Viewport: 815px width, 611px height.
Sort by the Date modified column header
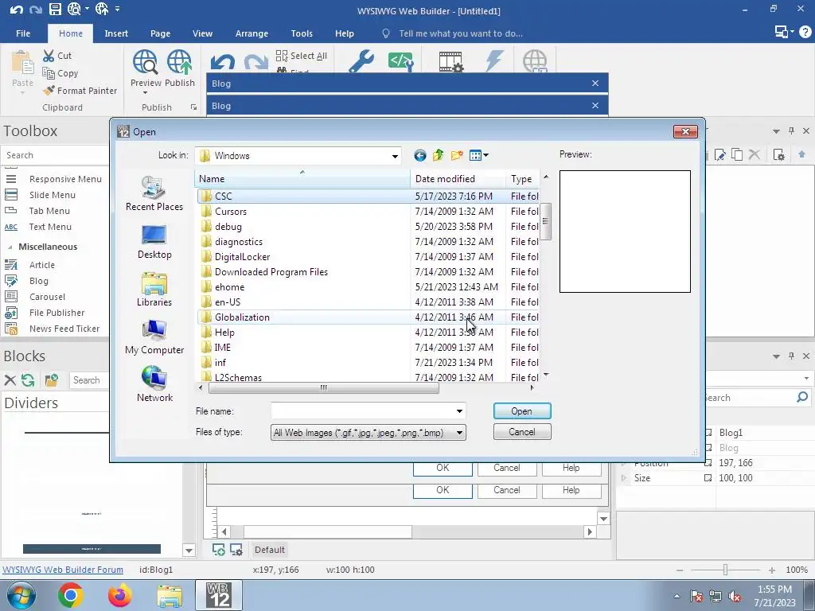click(458, 179)
